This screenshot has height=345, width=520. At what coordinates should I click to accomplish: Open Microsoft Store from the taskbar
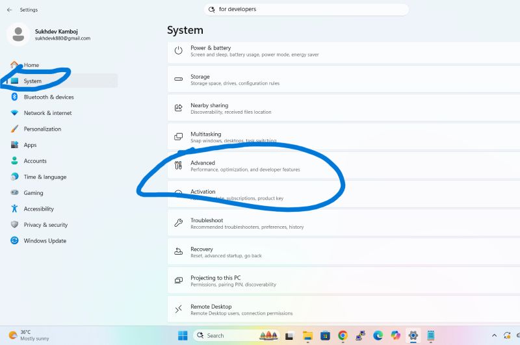coord(325,336)
